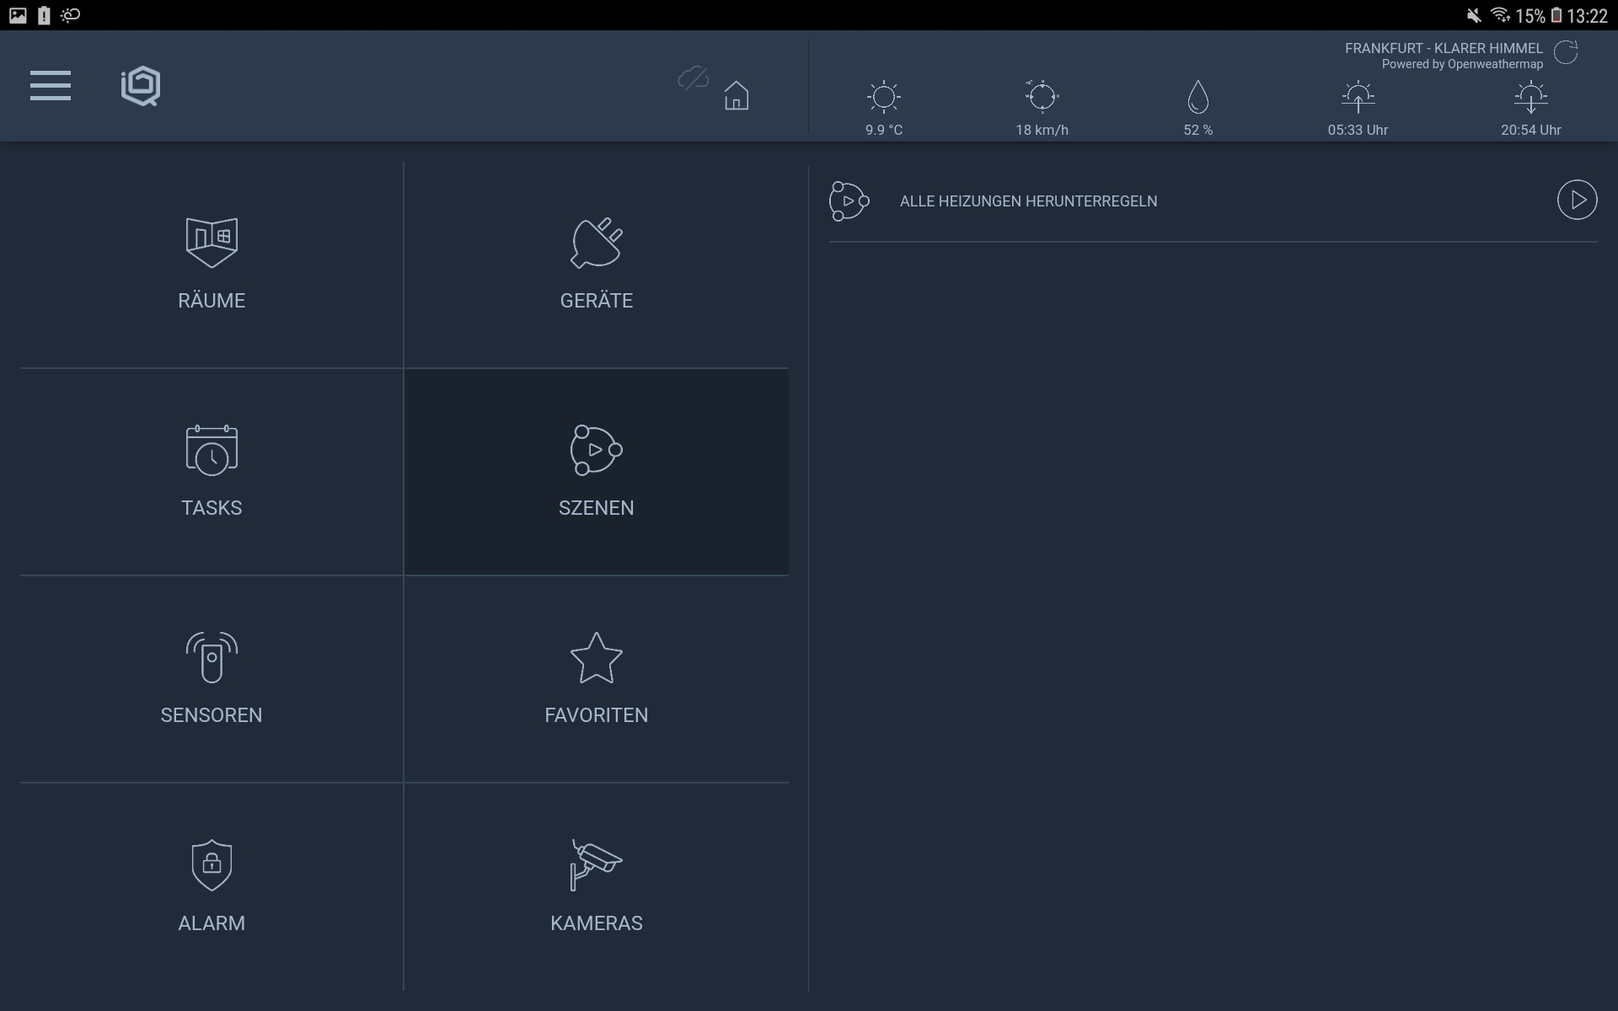Run scene Alle Heizungen herunterregeln

pyautogui.click(x=1577, y=201)
